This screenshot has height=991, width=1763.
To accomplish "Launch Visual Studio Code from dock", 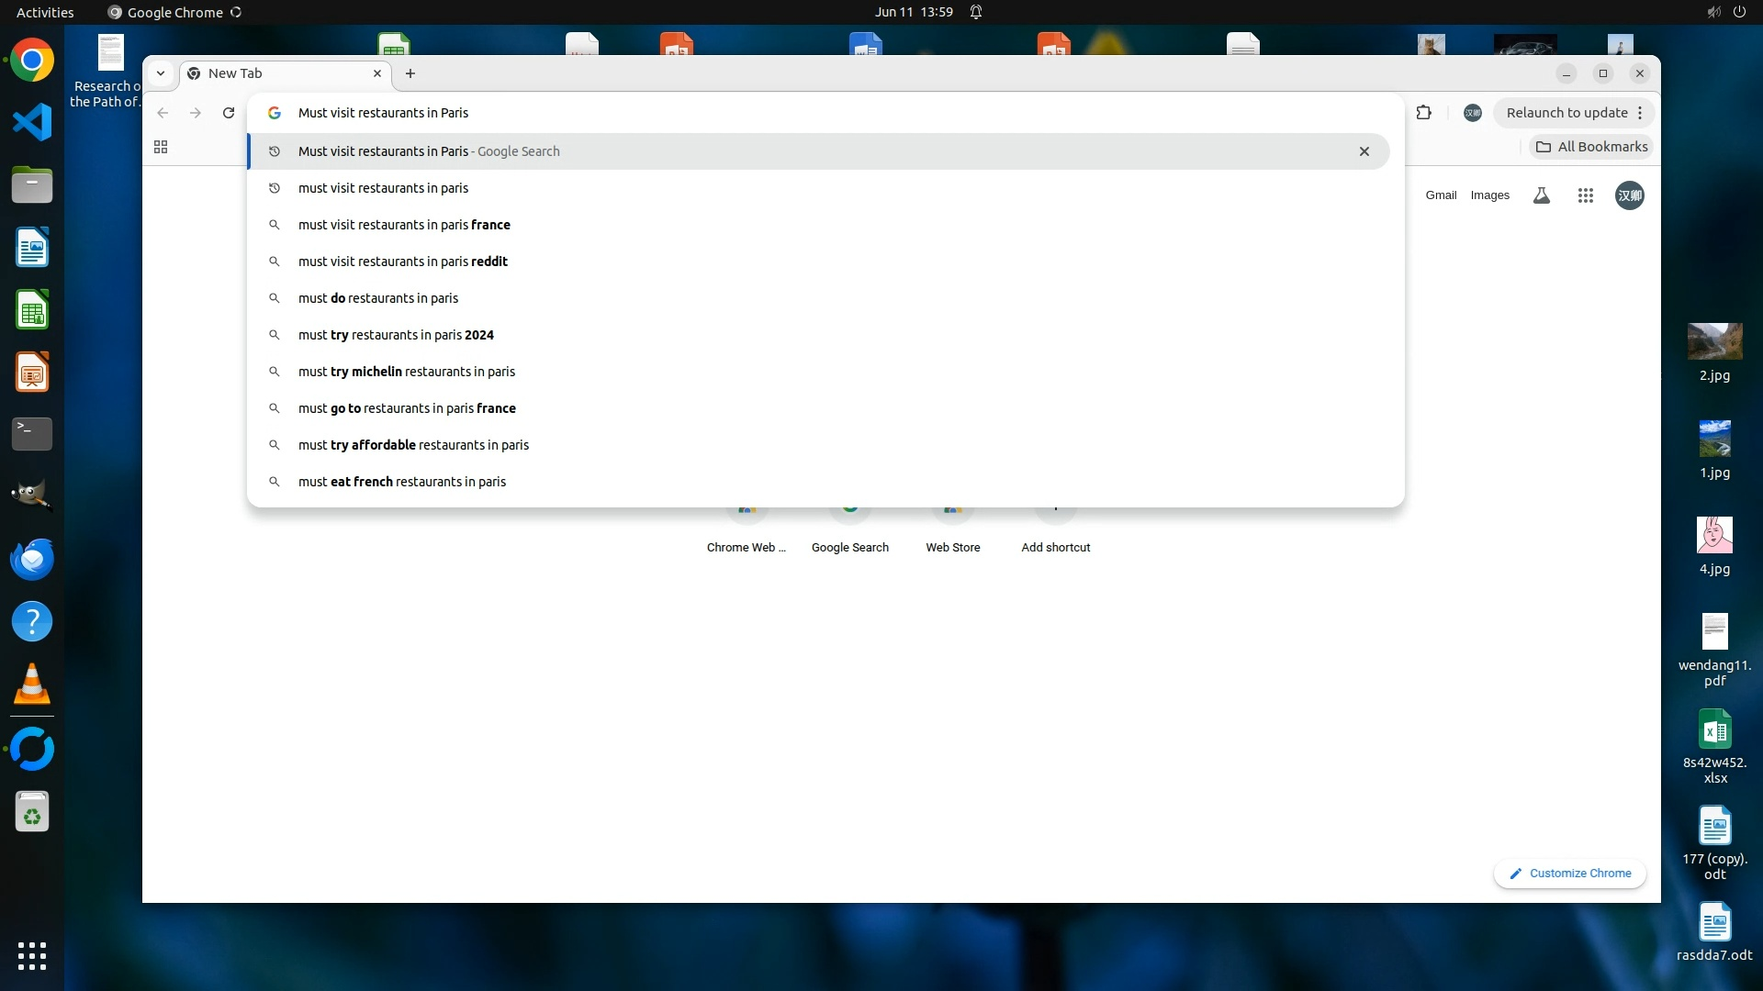I will pyautogui.click(x=32, y=123).
